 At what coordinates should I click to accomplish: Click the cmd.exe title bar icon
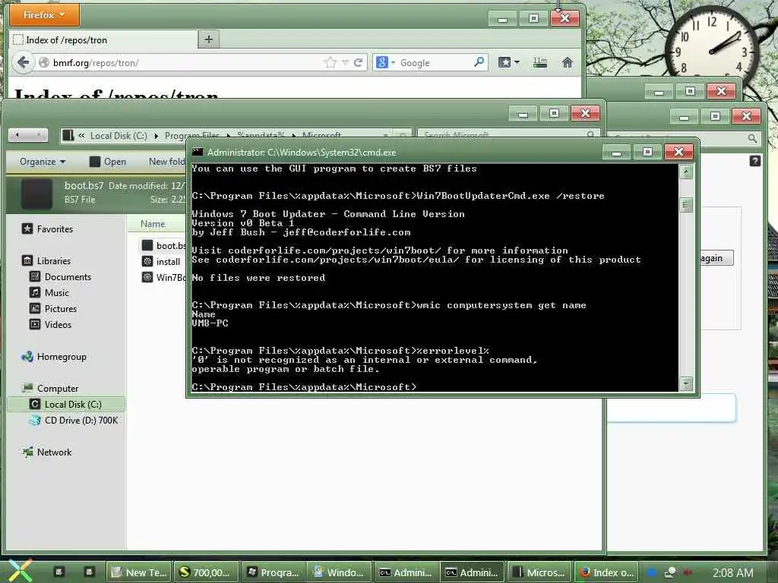(x=198, y=152)
